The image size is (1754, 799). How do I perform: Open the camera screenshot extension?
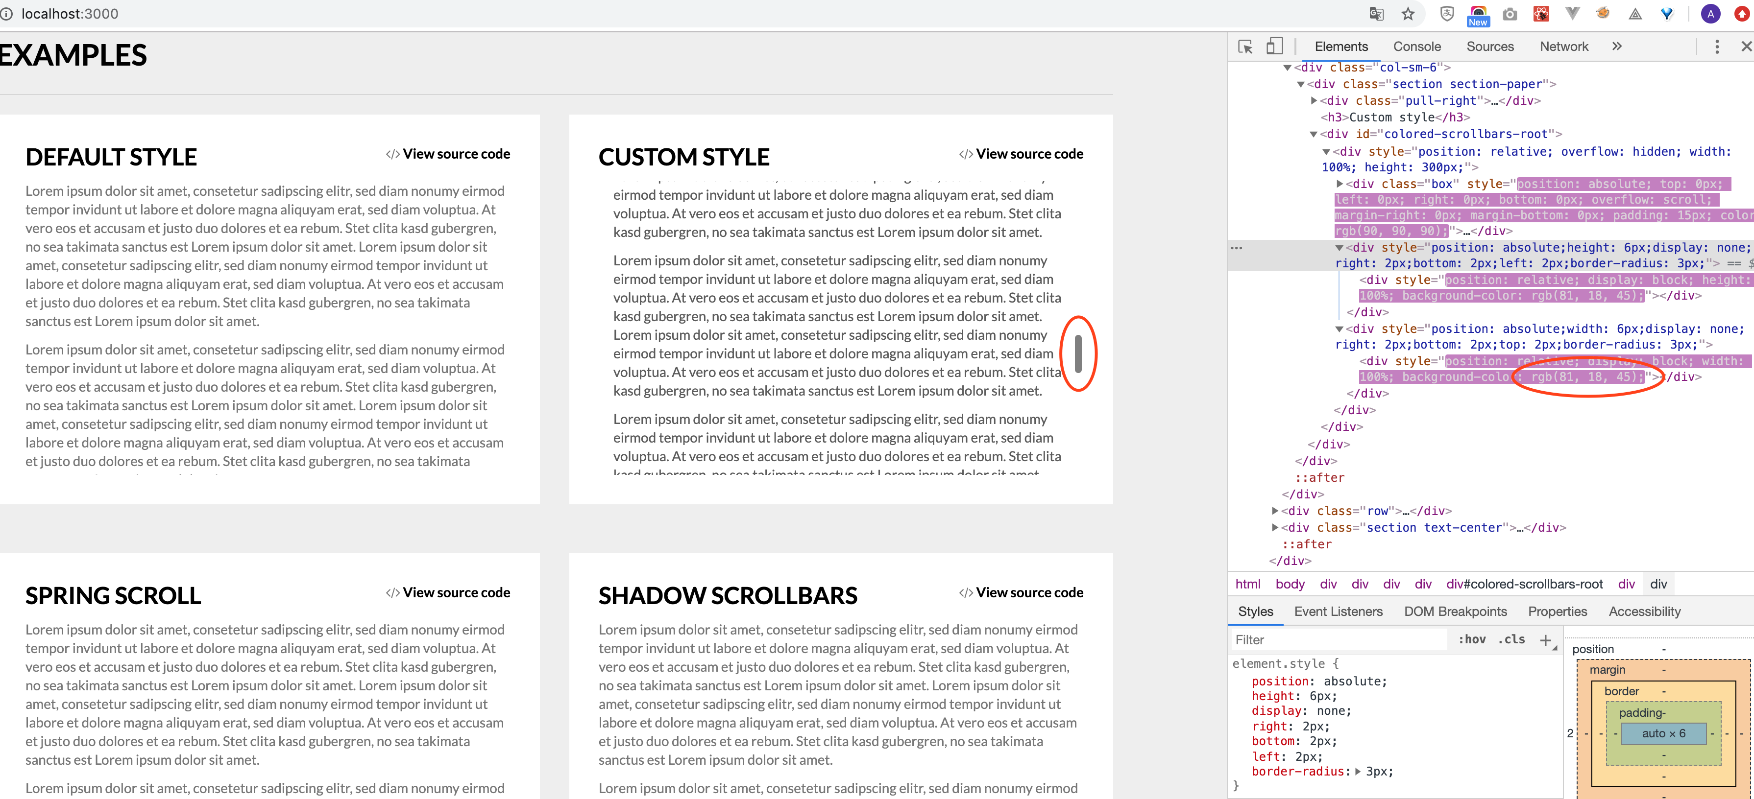pyautogui.click(x=1509, y=14)
